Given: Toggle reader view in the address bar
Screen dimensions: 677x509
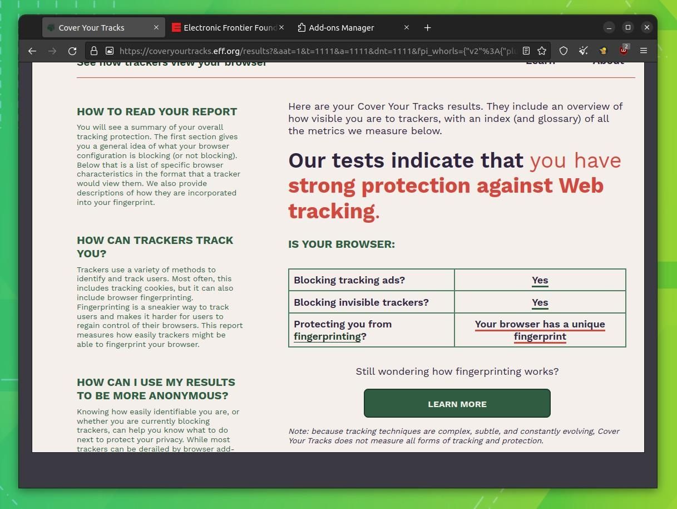Looking at the screenshot, I should coord(526,51).
